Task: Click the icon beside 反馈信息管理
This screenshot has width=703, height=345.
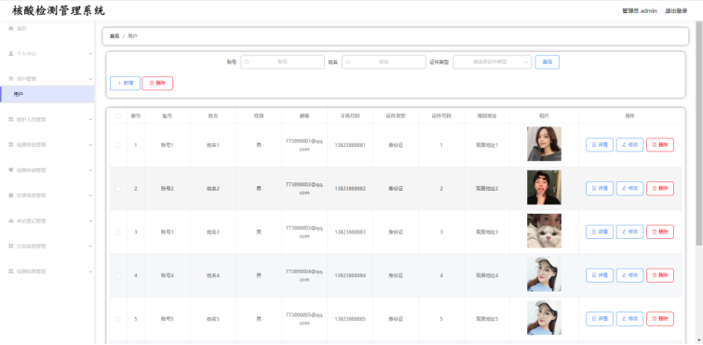Action: click(x=11, y=195)
